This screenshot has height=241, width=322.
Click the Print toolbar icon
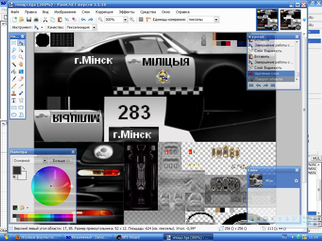click(x=36, y=19)
